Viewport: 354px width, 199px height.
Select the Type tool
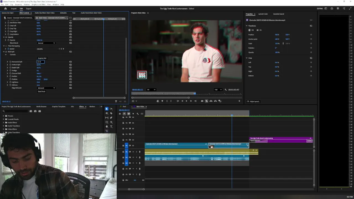tap(111, 127)
